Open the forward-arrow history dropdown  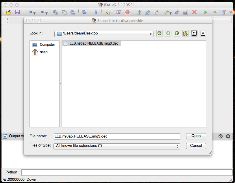[x=47, y=13]
